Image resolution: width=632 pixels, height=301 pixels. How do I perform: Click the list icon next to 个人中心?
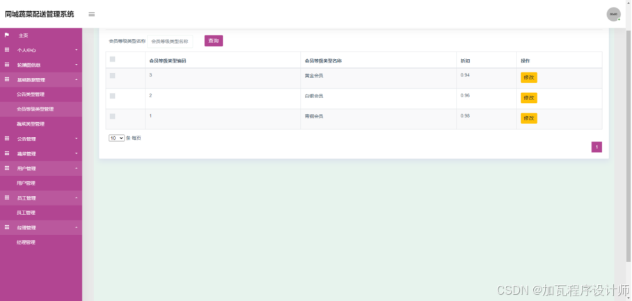(7, 50)
